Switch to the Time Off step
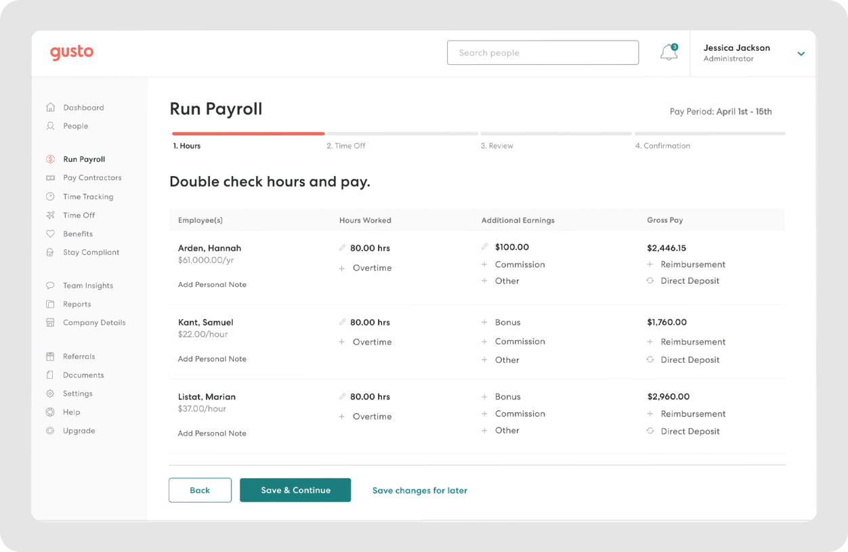Image resolution: width=848 pixels, height=552 pixels. pos(345,146)
